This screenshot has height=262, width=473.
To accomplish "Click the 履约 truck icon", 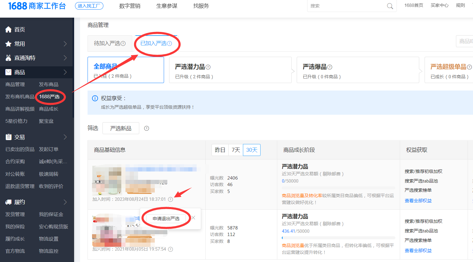I will tap(8, 202).
